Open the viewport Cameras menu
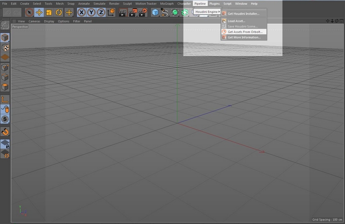The image size is (345, 224). tap(34, 21)
